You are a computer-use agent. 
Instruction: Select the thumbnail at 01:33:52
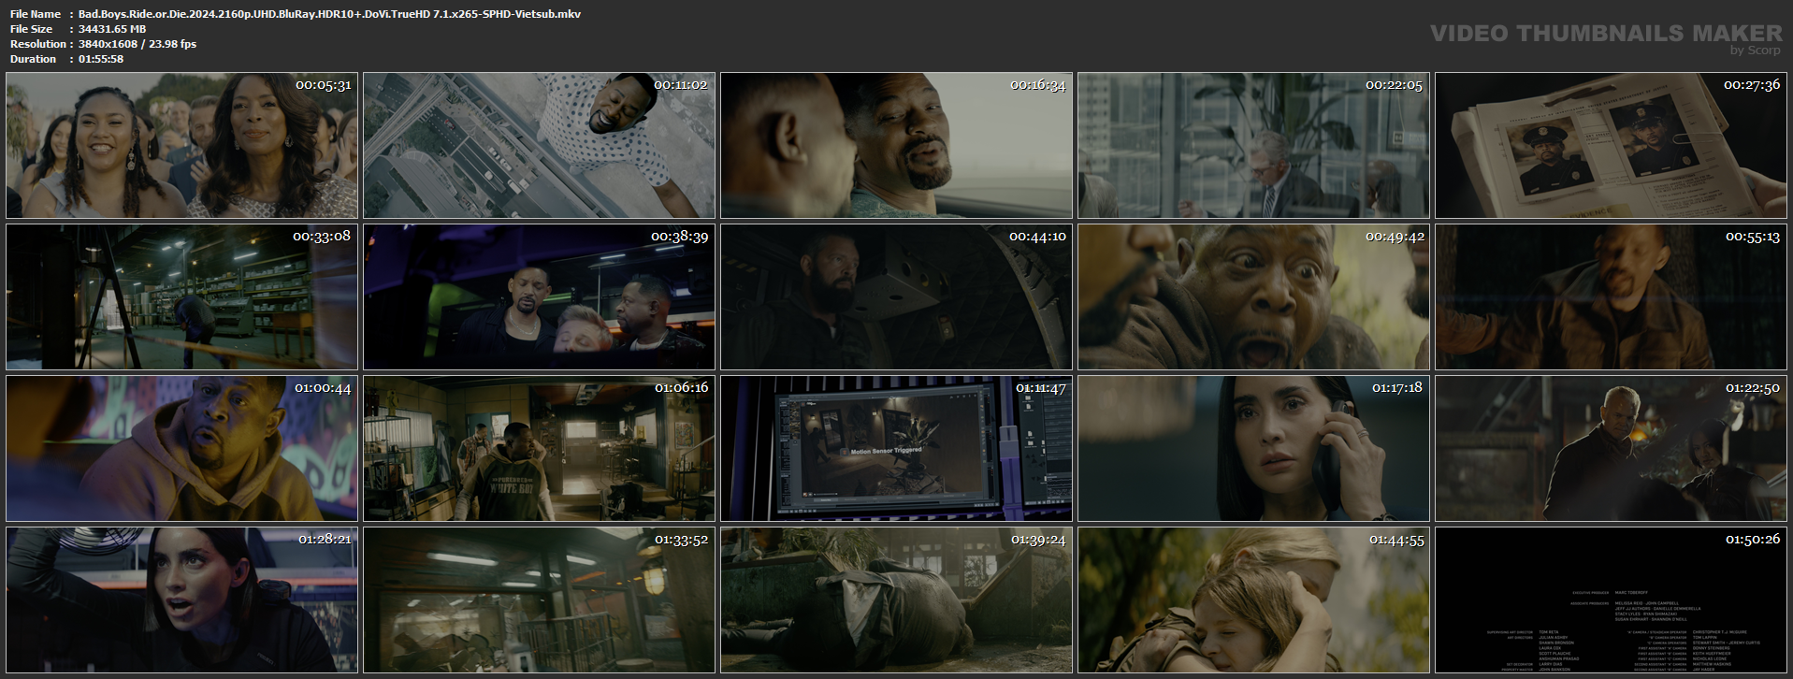pyautogui.click(x=539, y=600)
